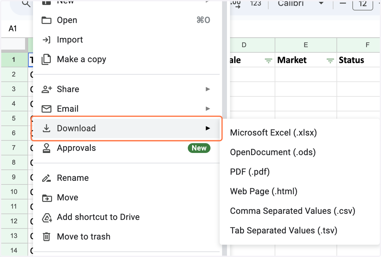Click the Email envelope icon
381x257 pixels.
46,109
